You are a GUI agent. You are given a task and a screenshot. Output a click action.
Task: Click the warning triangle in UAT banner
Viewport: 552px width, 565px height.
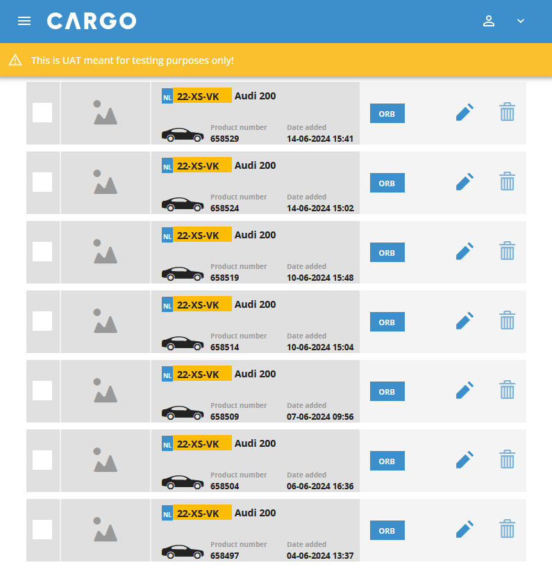(x=15, y=60)
